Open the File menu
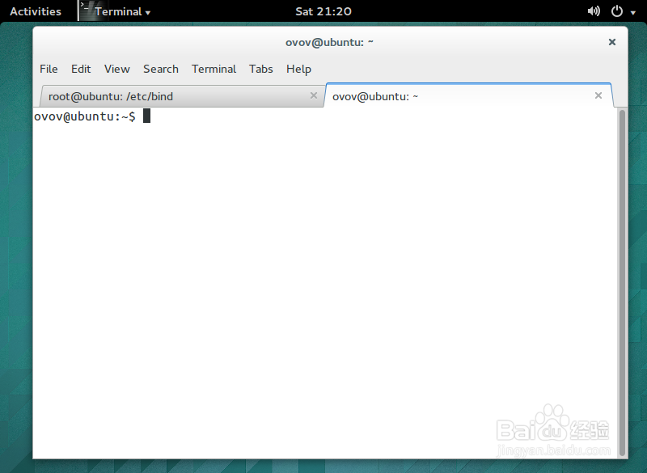This screenshot has height=473, width=647. coord(49,69)
